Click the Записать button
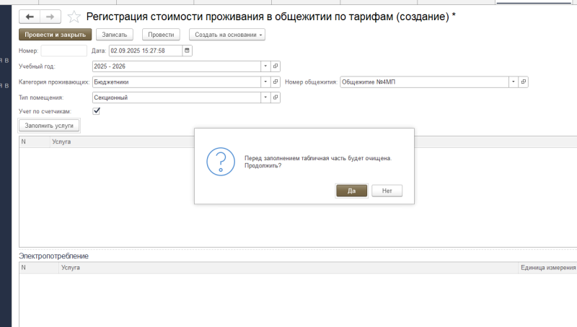Image resolution: width=577 pixels, height=327 pixels. 115,34
